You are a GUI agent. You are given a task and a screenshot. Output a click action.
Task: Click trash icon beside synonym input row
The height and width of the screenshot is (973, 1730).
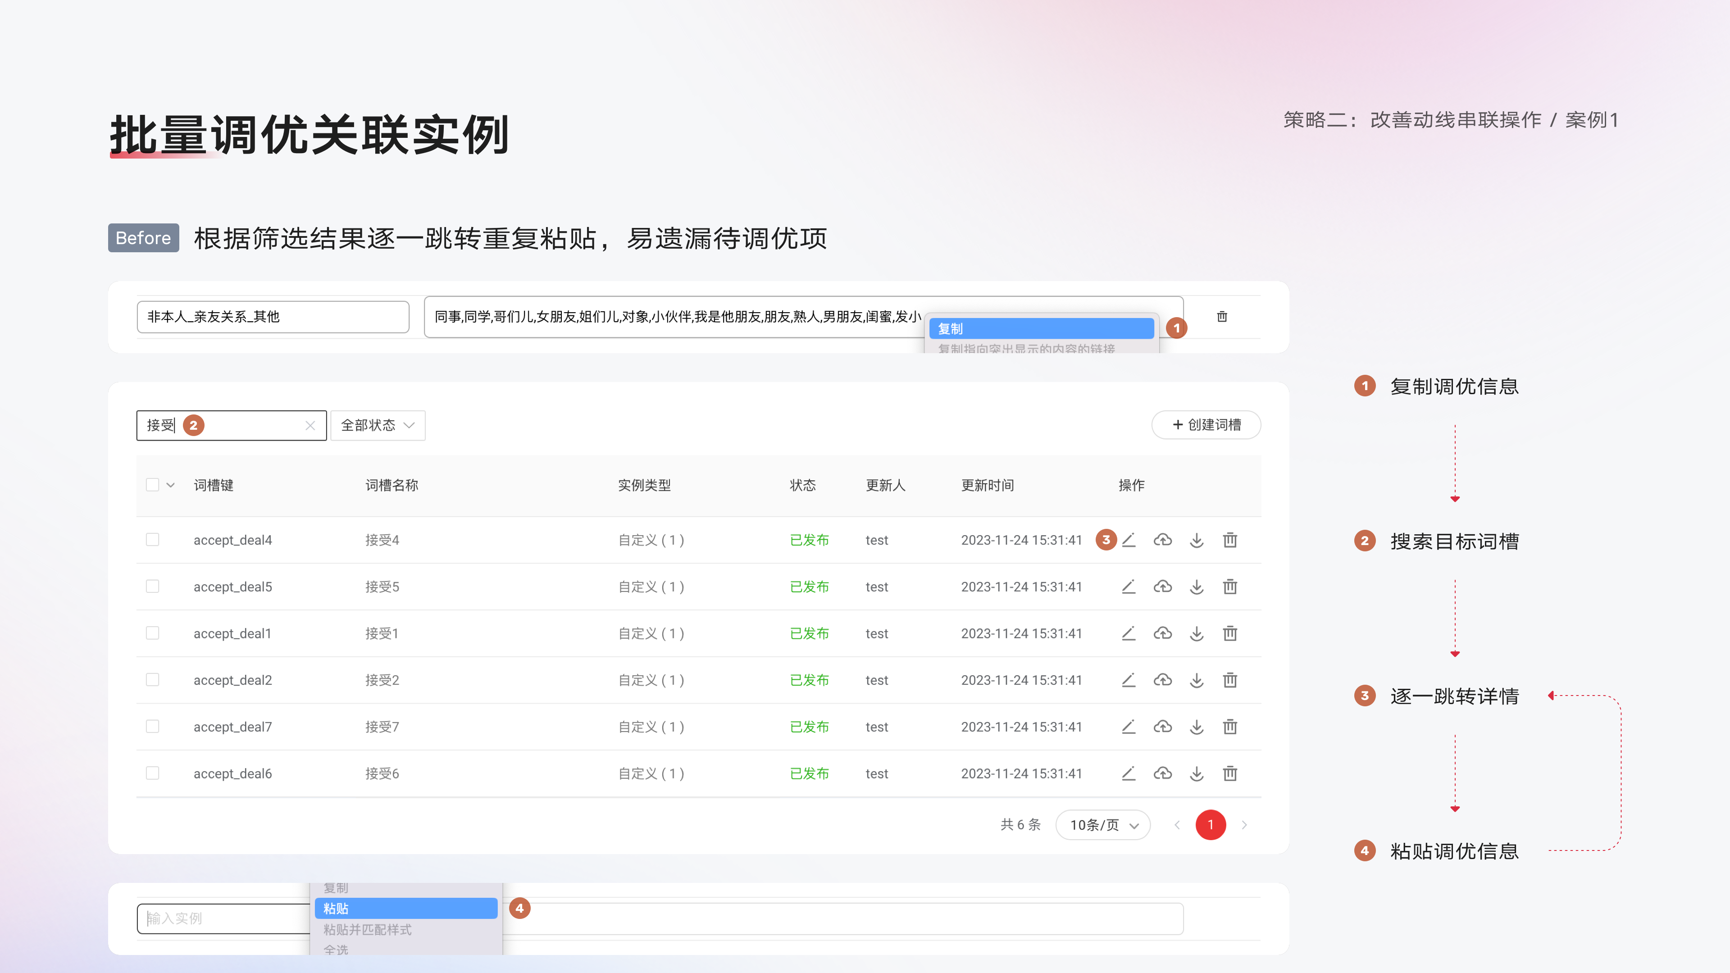pos(1222,316)
